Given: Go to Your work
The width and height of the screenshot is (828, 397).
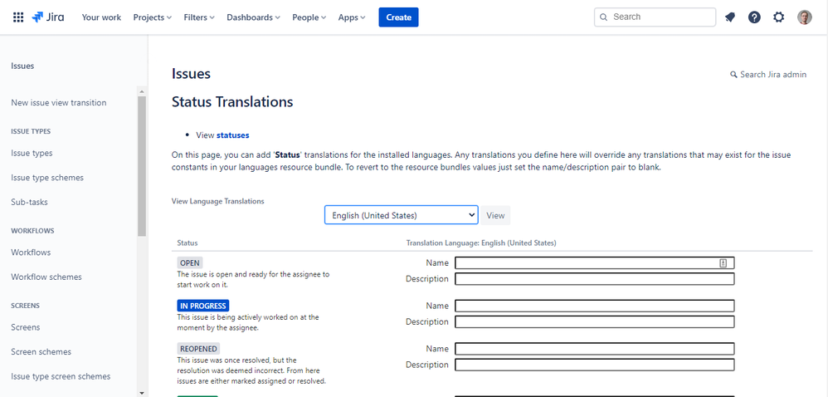Looking at the screenshot, I should click(101, 17).
